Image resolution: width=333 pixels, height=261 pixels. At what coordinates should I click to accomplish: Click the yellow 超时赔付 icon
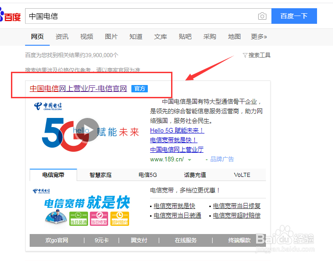[x=120, y=218]
